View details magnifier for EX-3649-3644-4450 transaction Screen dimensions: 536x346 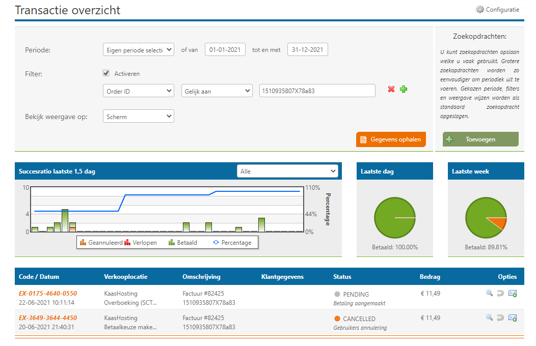tap(489, 318)
